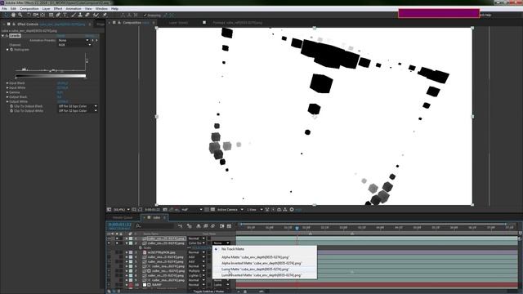Select the Selection arrow tool
Screen dimensions: 523x294
click(6, 15)
